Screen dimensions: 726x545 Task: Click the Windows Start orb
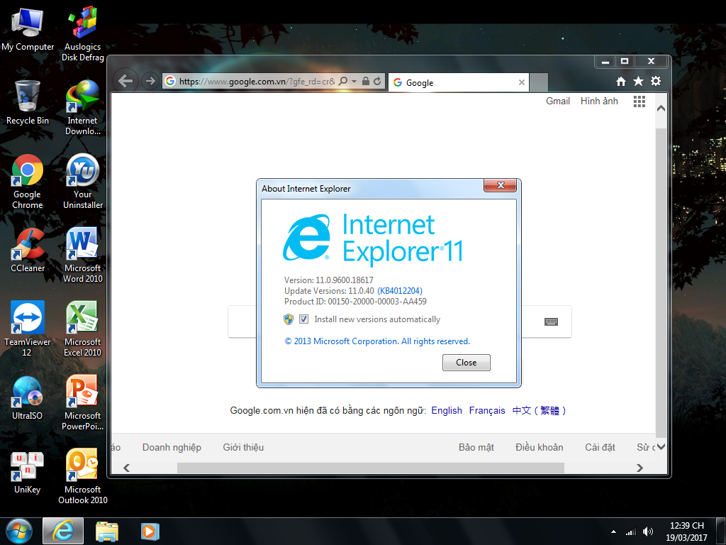coord(19,531)
